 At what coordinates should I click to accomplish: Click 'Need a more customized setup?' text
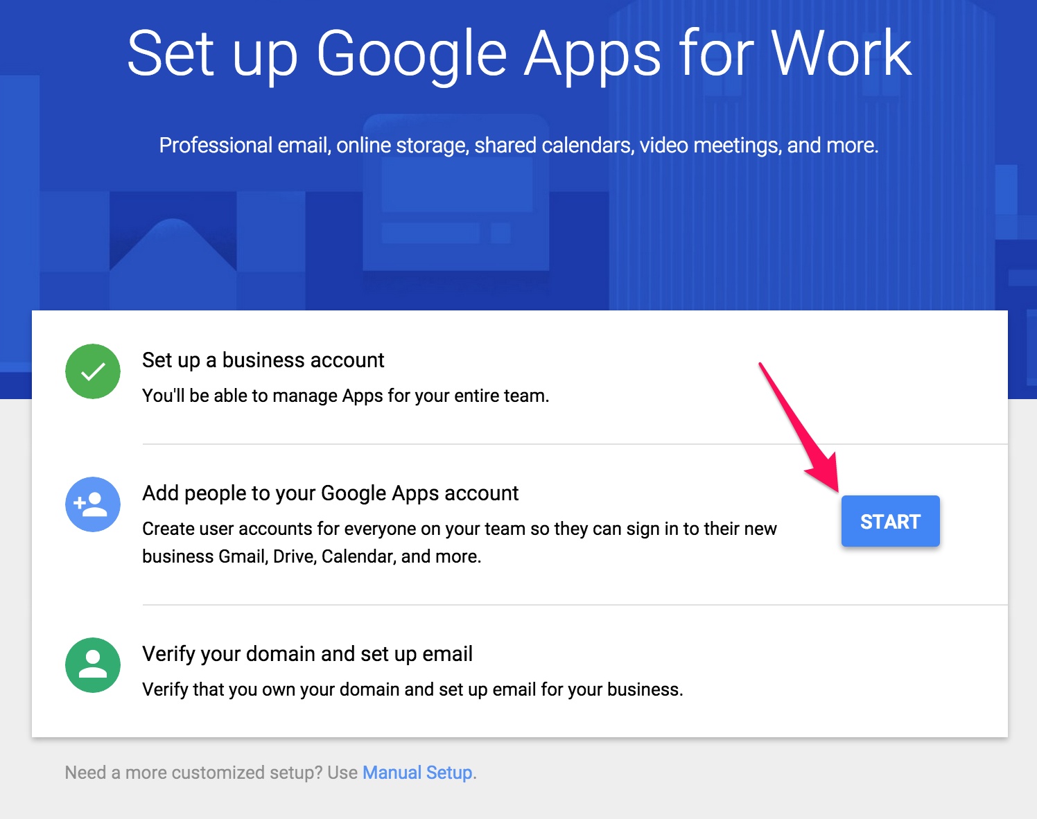point(193,773)
